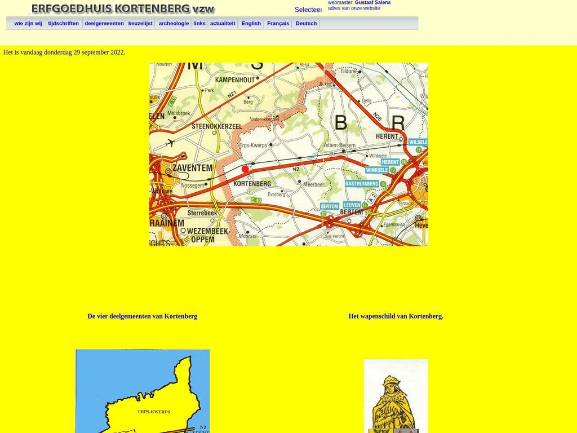Image resolution: width=577 pixels, height=433 pixels.
Task: Open the 'links' menu item
Action: (x=199, y=23)
